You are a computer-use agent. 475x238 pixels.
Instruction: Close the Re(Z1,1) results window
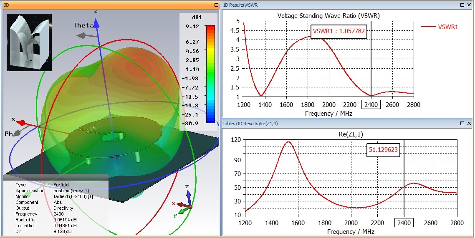(469, 123)
